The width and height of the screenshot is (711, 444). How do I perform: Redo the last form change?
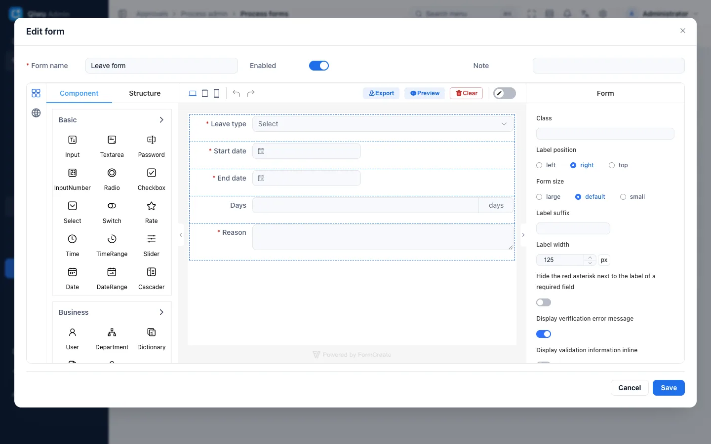pyautogui.click(x=251, y=93)
